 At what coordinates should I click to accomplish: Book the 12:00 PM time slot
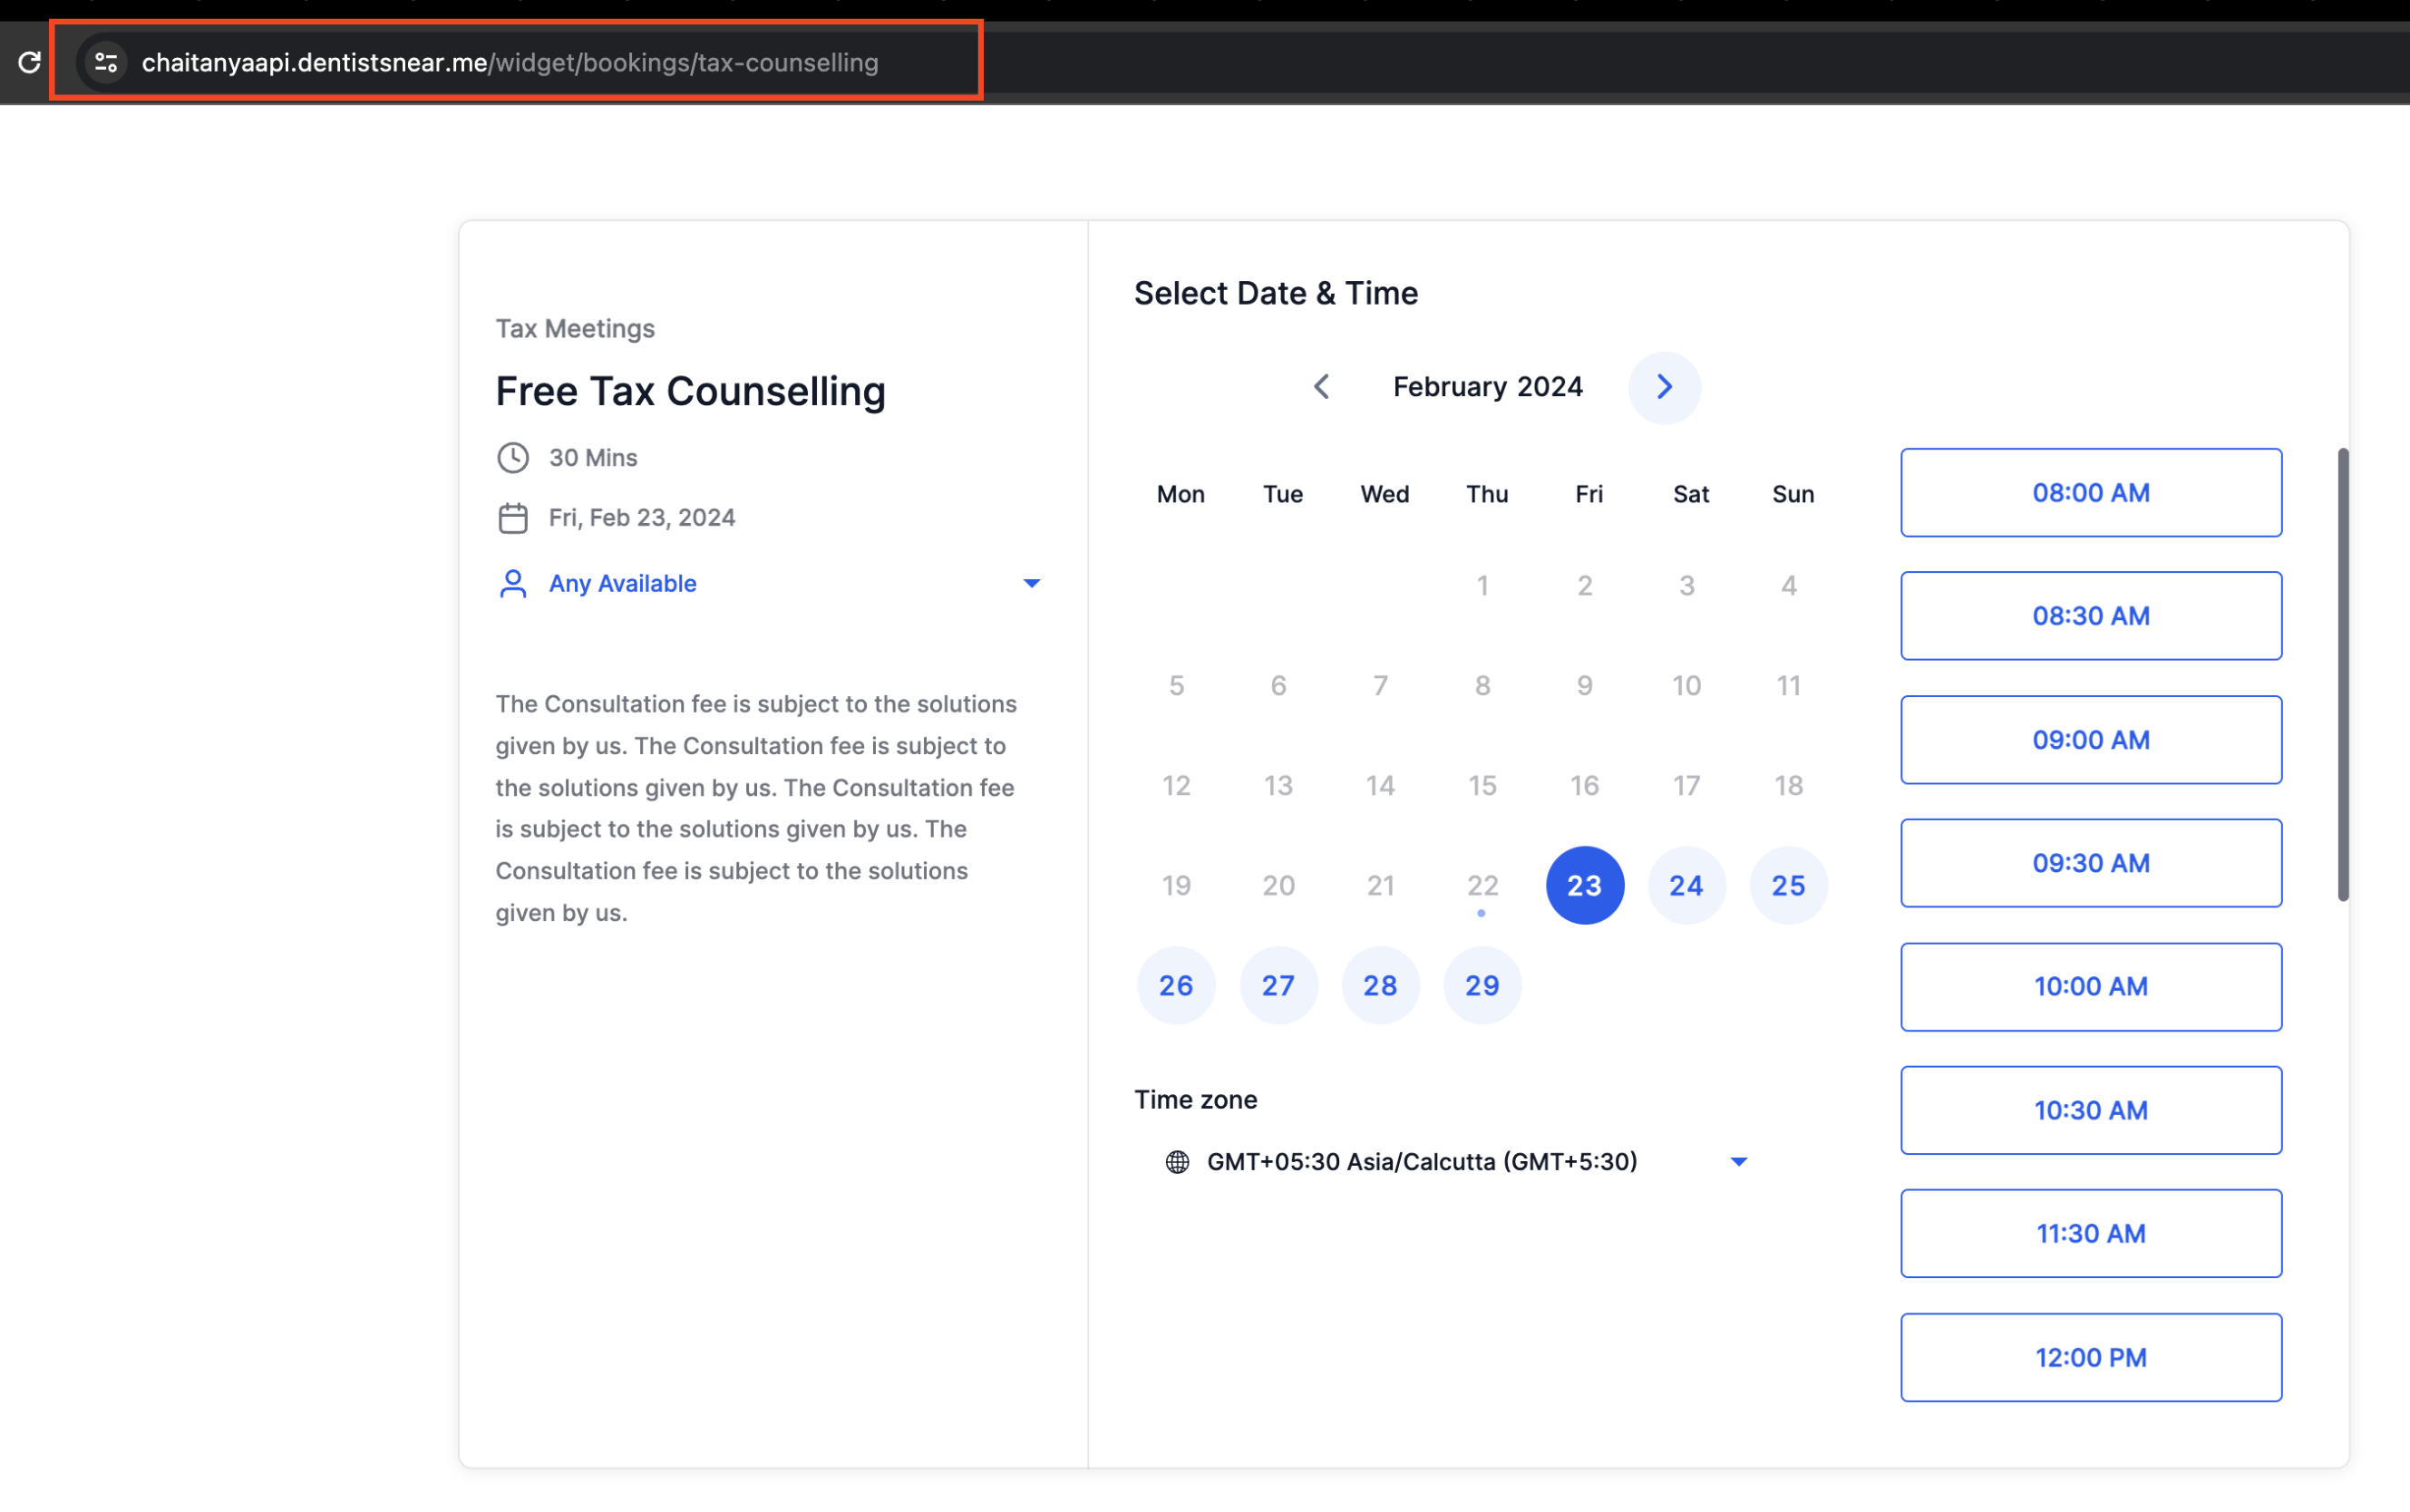click(2091, 1357)
